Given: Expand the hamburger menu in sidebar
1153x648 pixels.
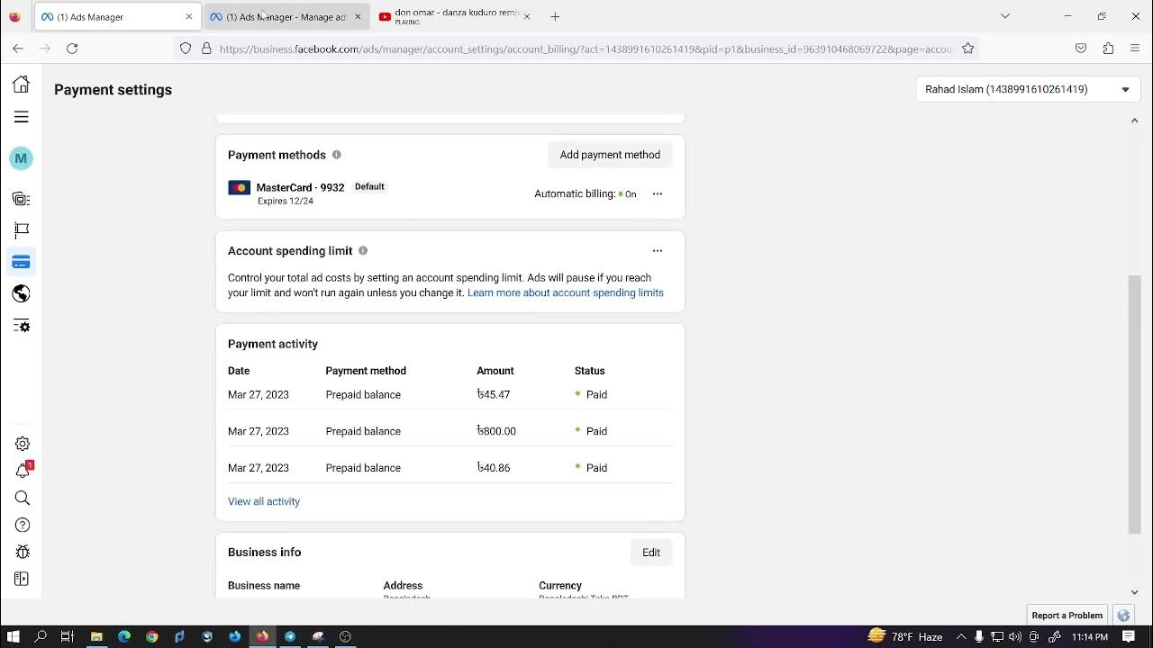Looking at the screenshot, I should click(x=21, y=117).
